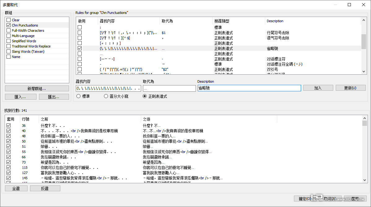371x207 pixels.
Task: Click the 全選 button
Action: point(16,188)
